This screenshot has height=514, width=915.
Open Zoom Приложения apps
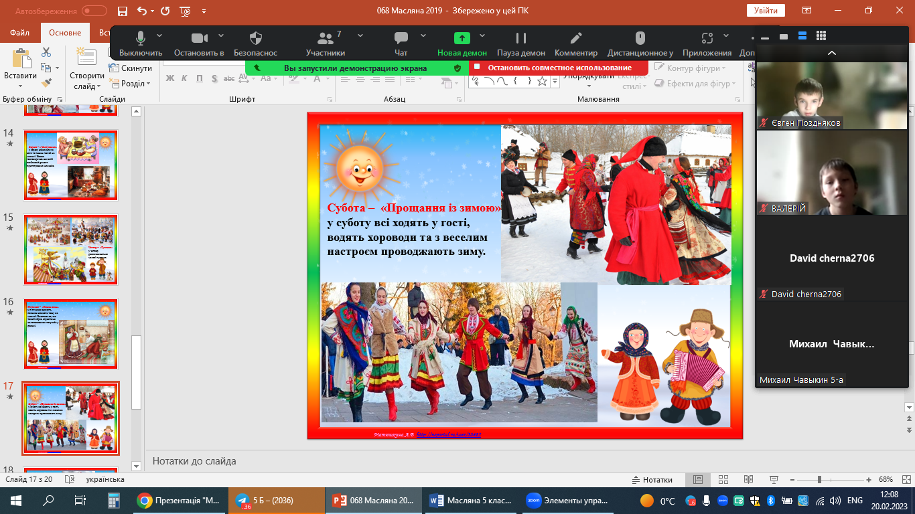tap(707, 43)
